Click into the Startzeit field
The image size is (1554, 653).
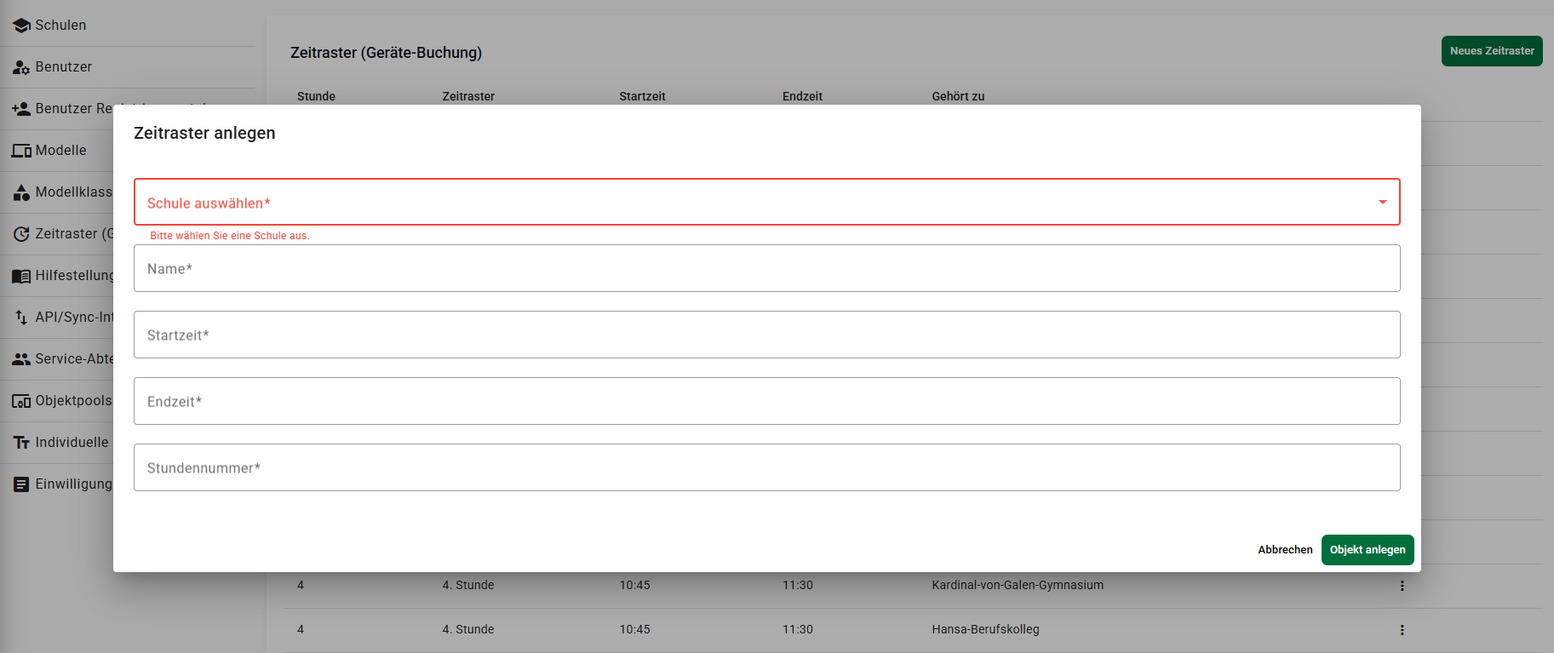click(x=766, y=335)
